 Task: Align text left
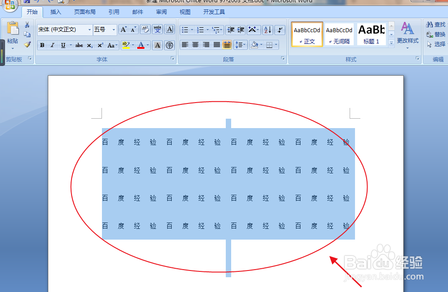(185, 45)
